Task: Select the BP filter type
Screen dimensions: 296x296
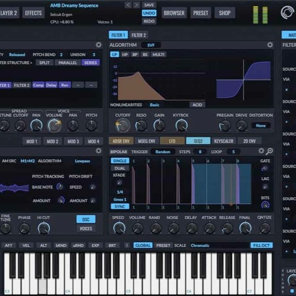Action: click(x=135, y=54)
